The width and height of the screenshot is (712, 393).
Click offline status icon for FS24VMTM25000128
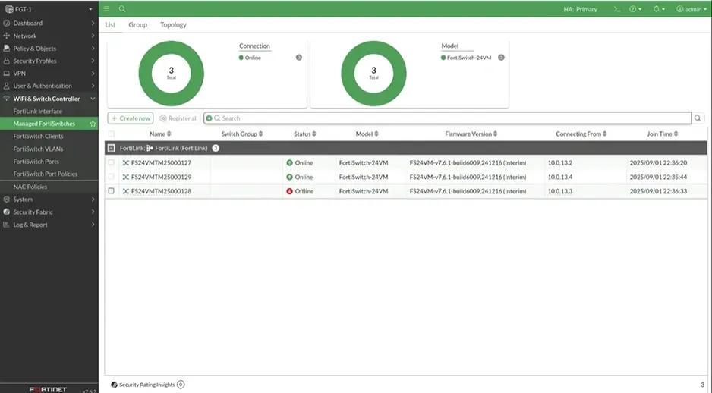point(289,191)
